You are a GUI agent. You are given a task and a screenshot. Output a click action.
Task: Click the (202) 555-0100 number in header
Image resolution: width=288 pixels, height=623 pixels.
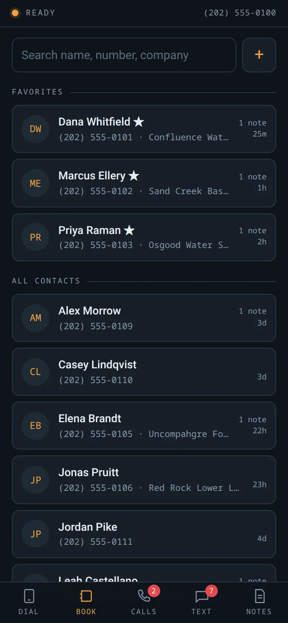coord(240,13)
